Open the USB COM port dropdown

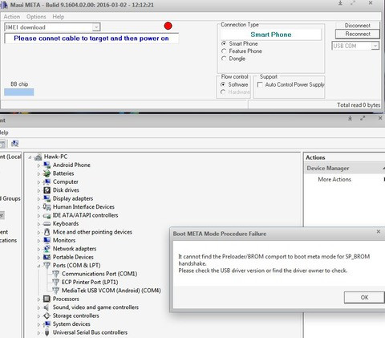[x=375, y=46]
